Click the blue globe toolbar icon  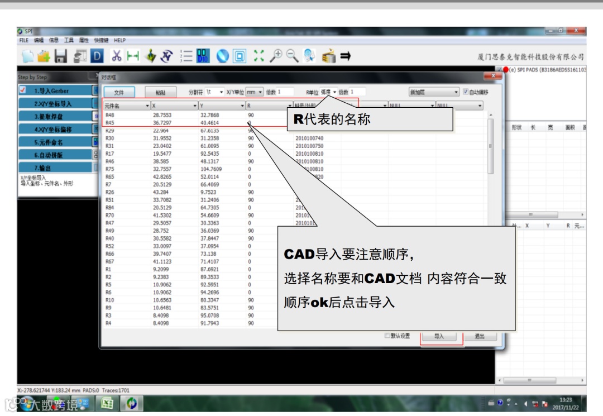click(222, 56)
